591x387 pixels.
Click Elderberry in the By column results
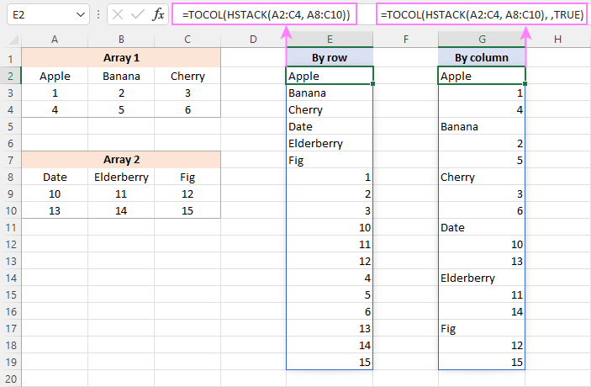(x=482, y=278)
